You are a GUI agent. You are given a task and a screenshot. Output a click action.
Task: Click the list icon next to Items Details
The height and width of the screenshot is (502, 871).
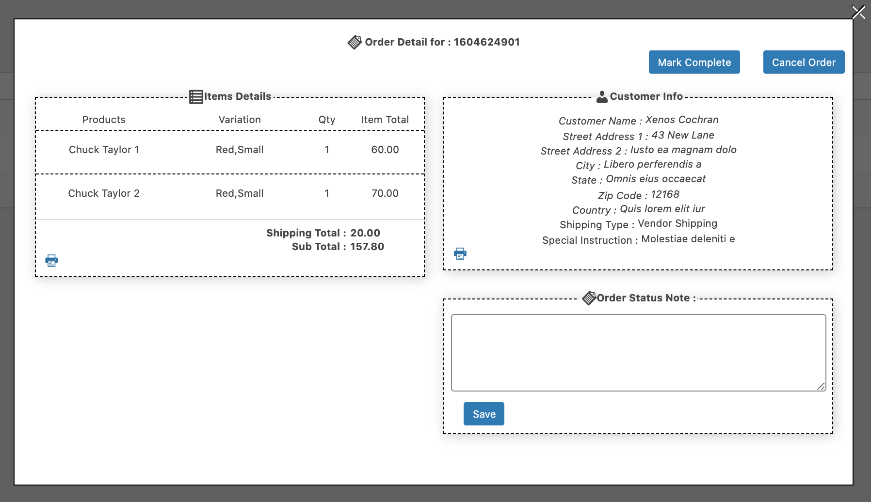(x=196, y=97)
